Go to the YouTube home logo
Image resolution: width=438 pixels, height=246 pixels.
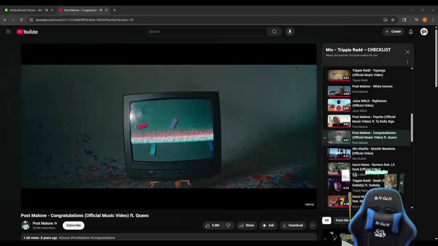[x=27, y=32]
